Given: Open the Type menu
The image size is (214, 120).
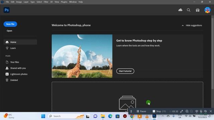Looking at the screenshot, I should [x=32, y=2].
